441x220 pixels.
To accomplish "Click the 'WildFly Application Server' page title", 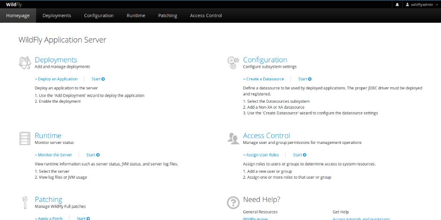I will [62, 40].
